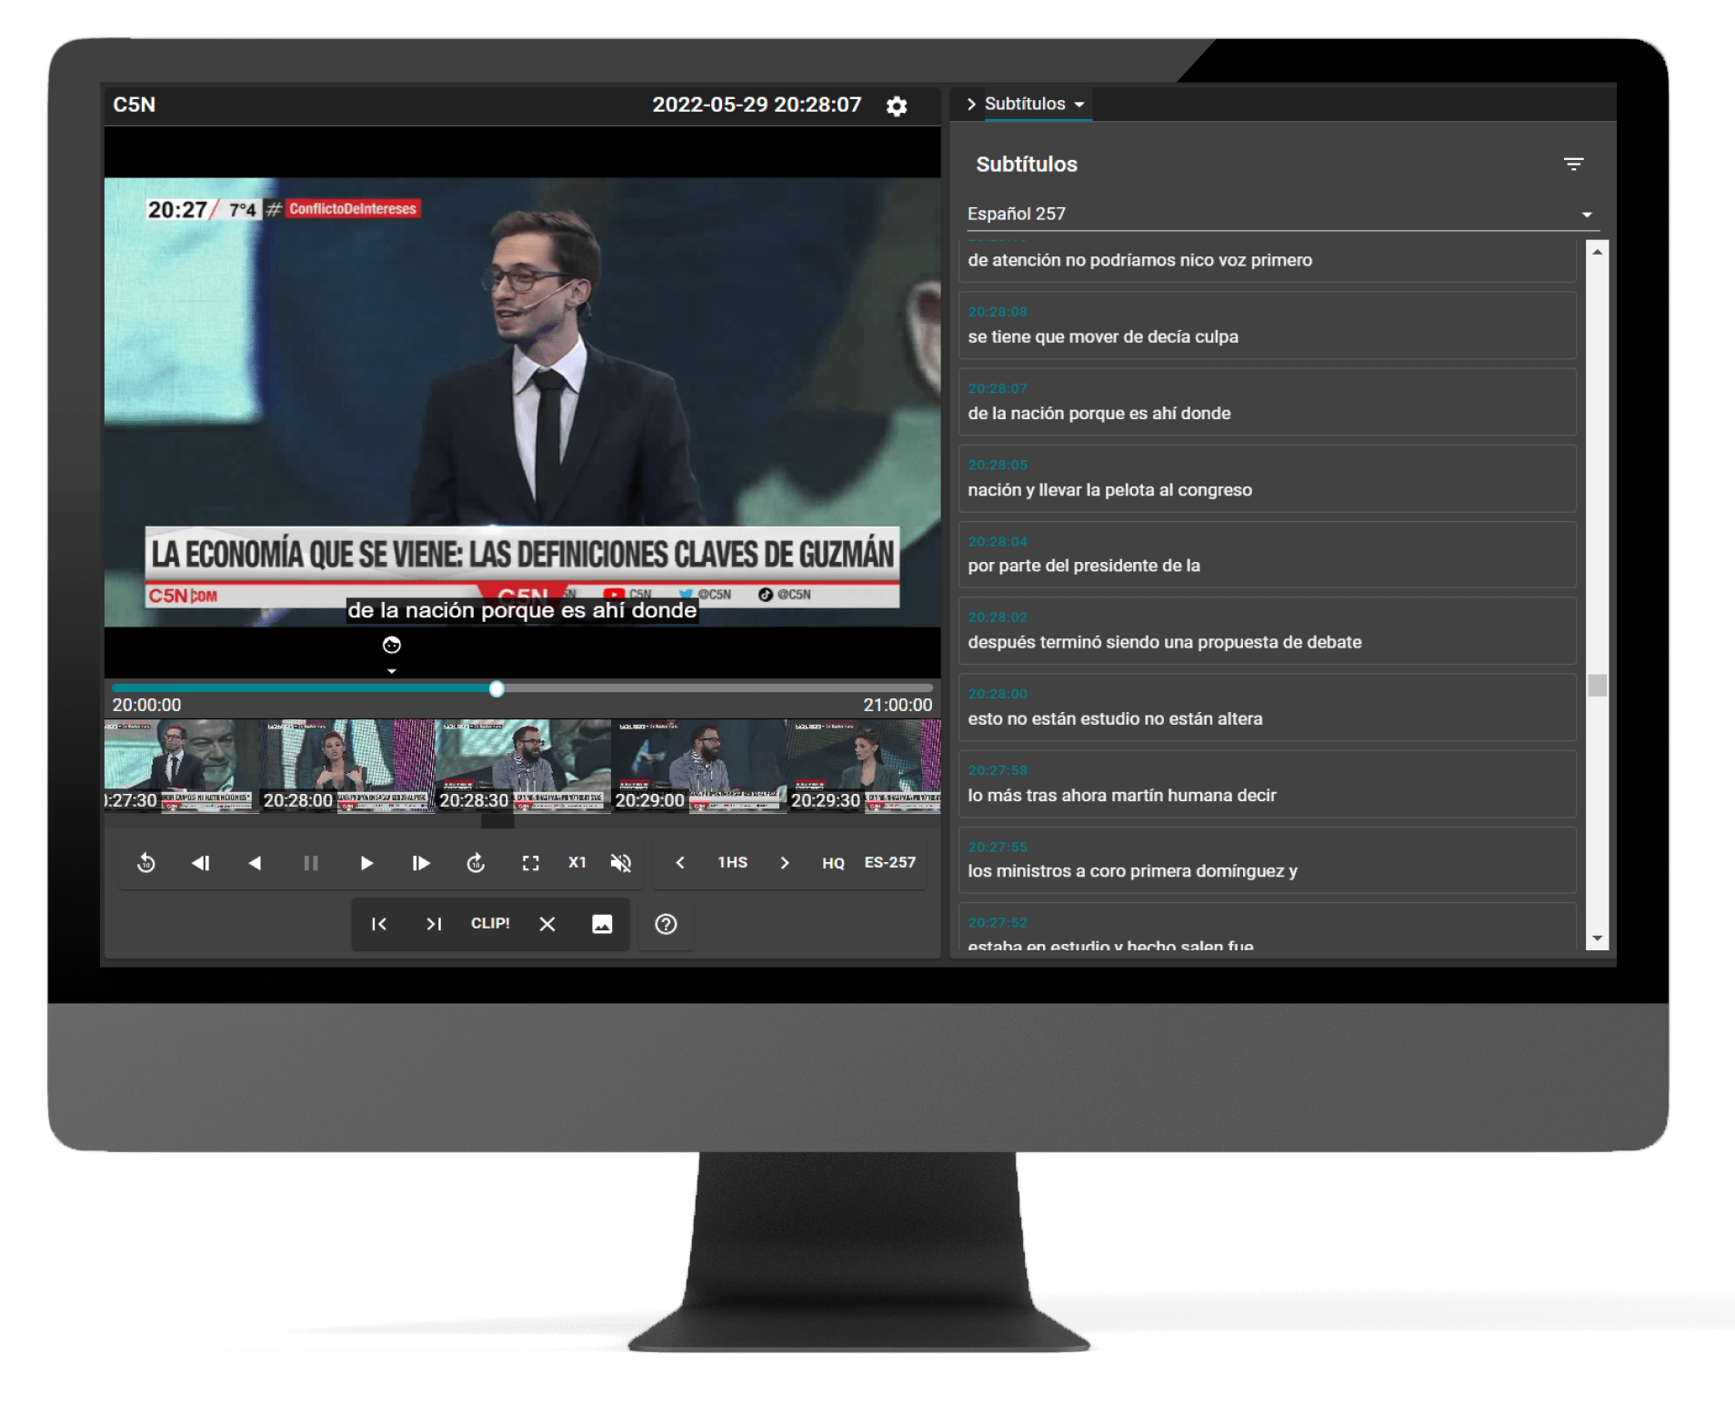This screenshot has width=1735, height=1405.
Task: Select subtitle 'de atención no podríamos nico voz primero'
Action: pos(1268,260)
